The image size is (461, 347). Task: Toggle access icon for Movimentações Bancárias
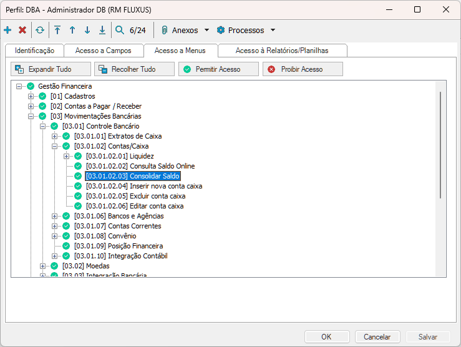(x=42, y=116)
